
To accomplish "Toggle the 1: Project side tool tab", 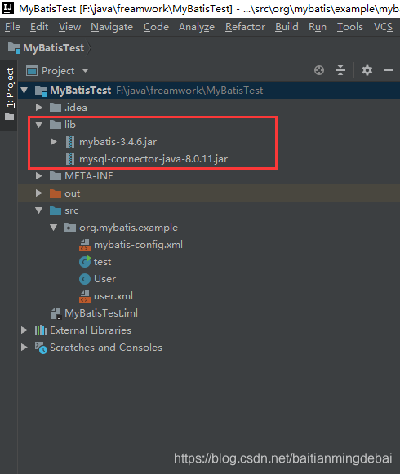I will pyautogui.click(x=9, y=95).
